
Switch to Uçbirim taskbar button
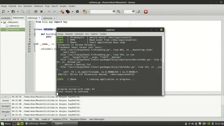64,124
